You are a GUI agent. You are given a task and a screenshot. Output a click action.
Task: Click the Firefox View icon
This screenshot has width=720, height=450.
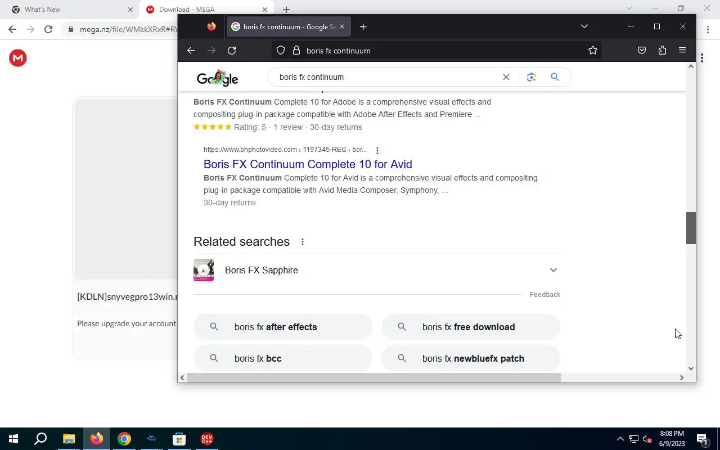coord(211,26)
